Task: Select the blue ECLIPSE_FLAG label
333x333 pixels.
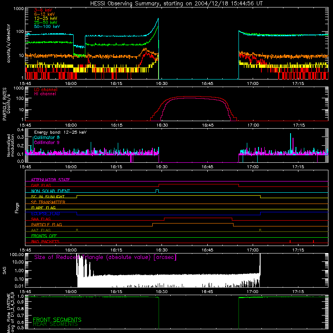Action: pos(45,214)
